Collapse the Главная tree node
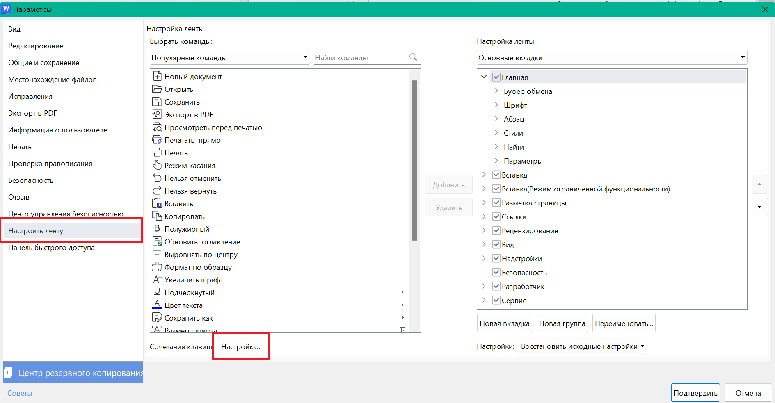The width and height of the screenshot is (775, 403). (x=484, y=77)
